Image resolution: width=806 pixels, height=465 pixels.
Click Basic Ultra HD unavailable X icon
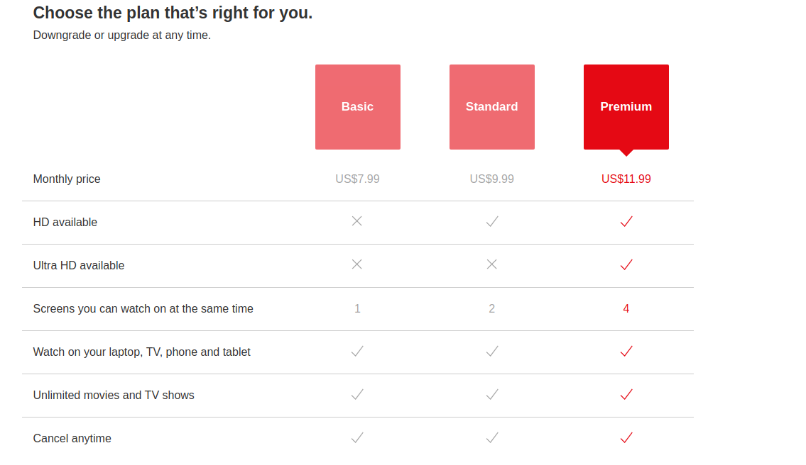coord(356,264)
